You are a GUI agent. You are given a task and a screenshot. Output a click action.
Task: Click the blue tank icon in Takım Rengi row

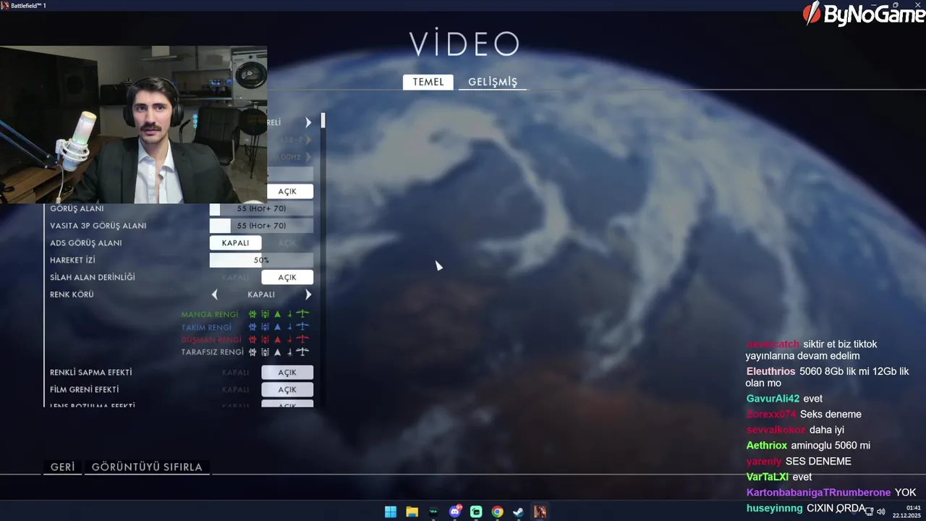coord(252,327)
